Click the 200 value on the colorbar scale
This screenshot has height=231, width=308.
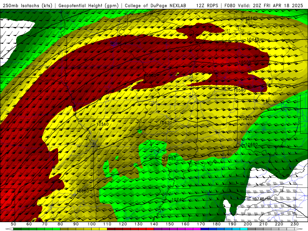point(248,224)
